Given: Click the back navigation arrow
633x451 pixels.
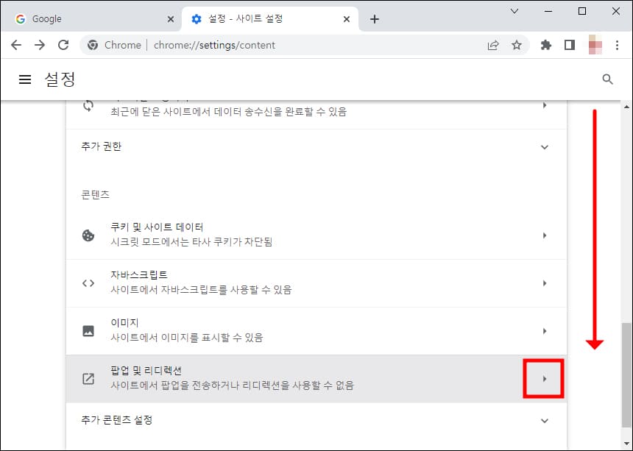Looking at the screenshot, I should (x=16, y=45).
